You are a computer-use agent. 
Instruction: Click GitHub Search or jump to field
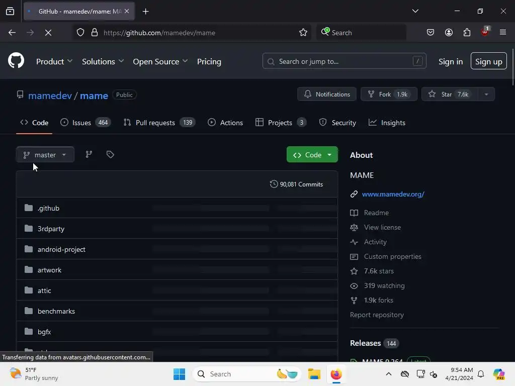tap(344, 61)
